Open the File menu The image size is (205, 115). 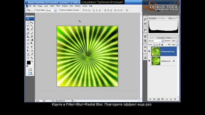tap(30, 6)
